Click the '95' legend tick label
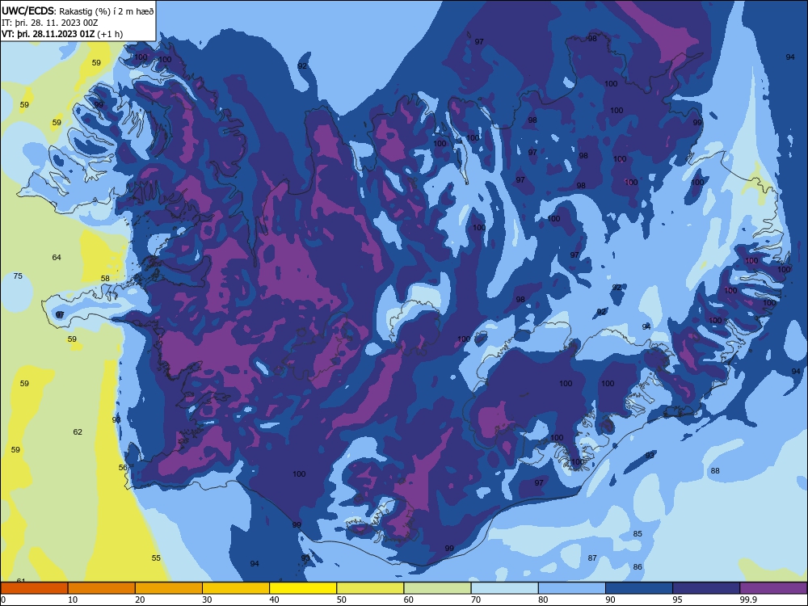The width and height of the screenshot is (808, 606). pos(677,600)
